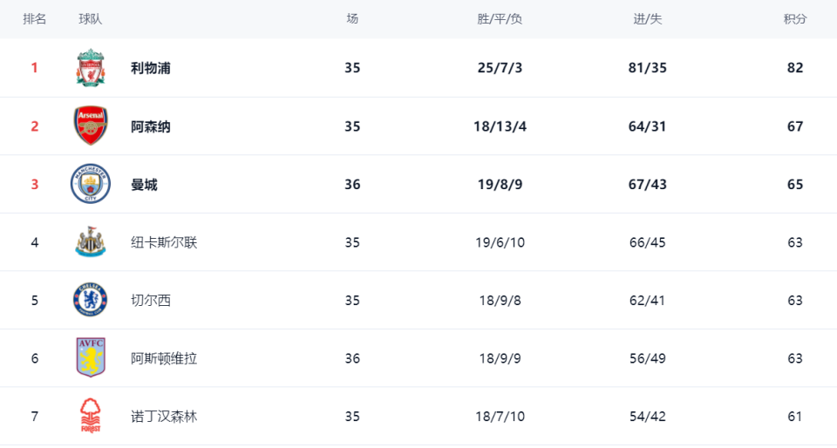
Task: Click Arsenal's 18/13/4 record cell
Action: click(500, 126)
